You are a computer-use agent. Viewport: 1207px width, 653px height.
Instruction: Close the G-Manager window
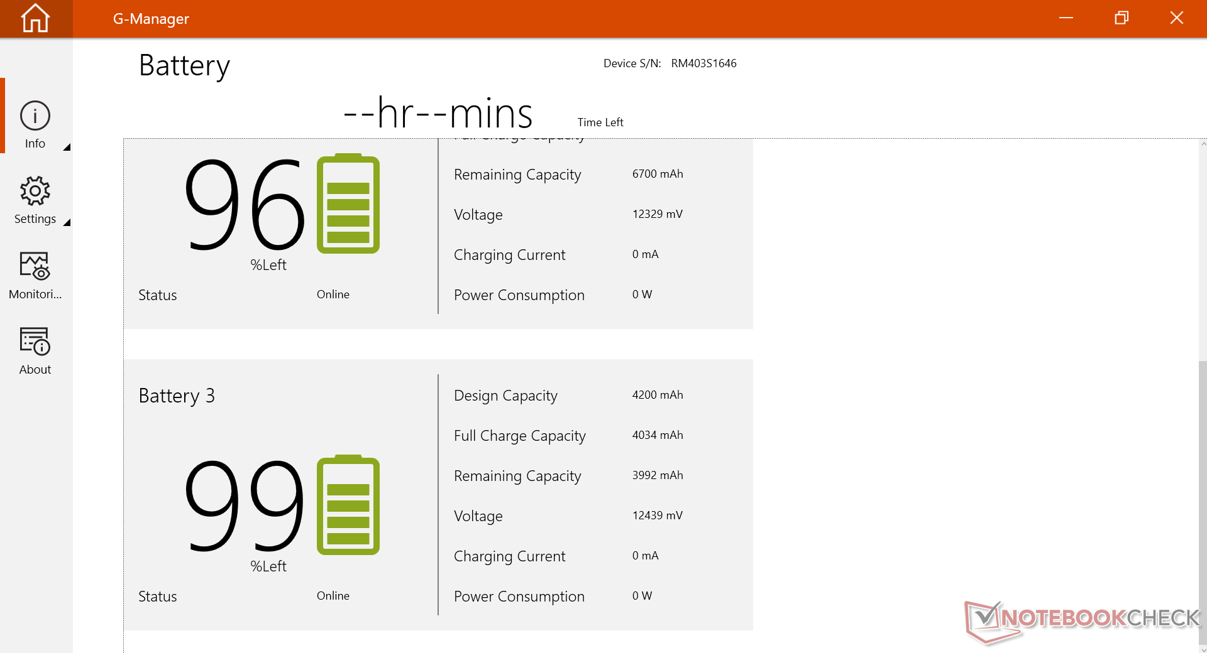[x=1177, y=18]
